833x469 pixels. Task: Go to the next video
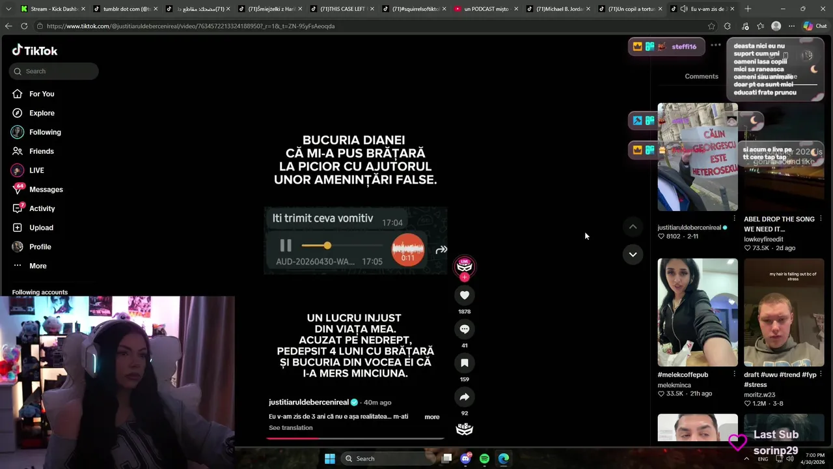pyautogui.click(x=633, y=254)
